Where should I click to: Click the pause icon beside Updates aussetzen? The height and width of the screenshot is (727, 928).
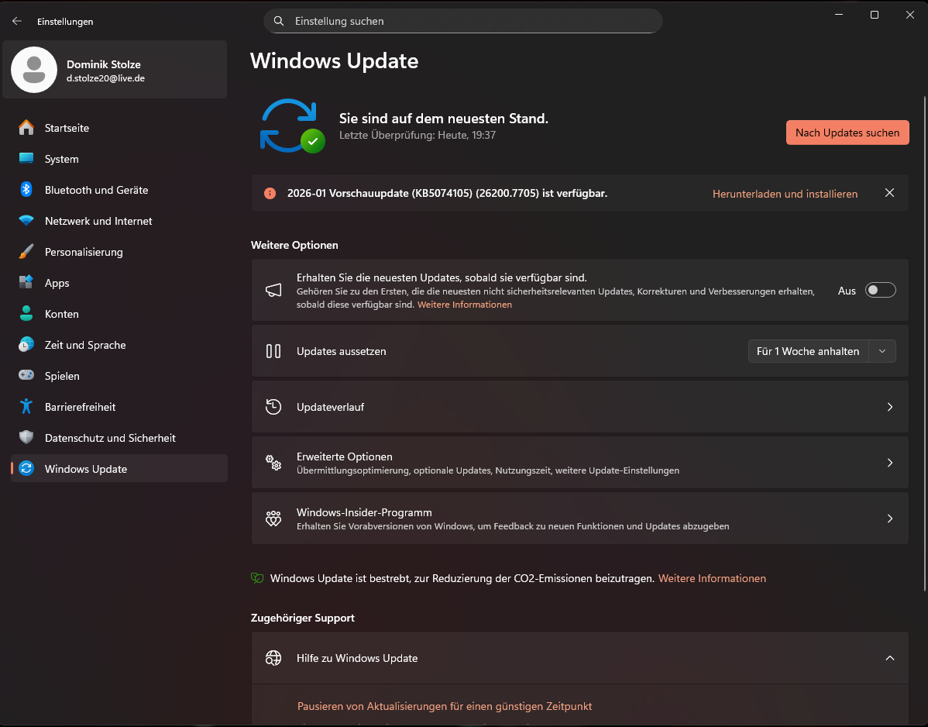click(273, 351)
